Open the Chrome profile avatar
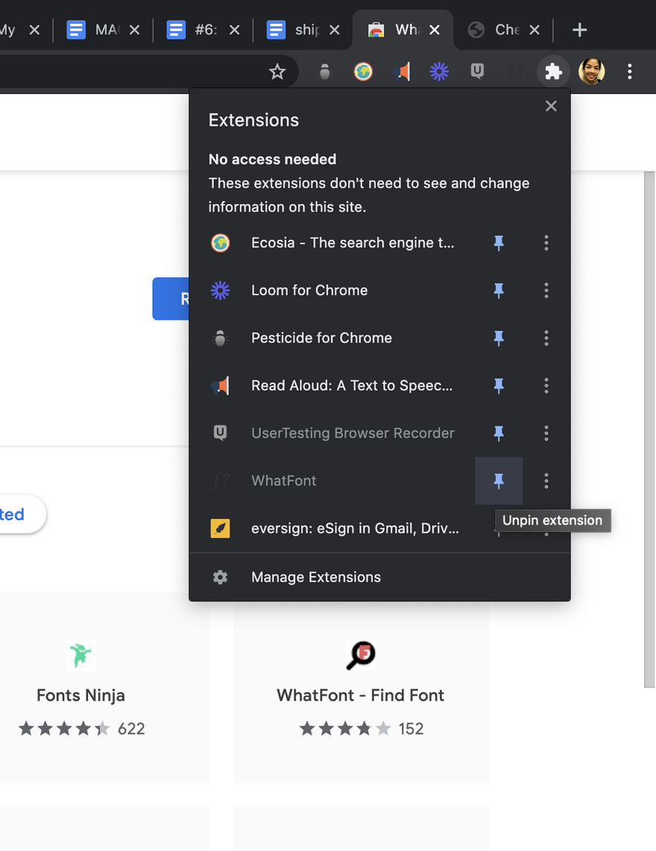 (591, 72)
